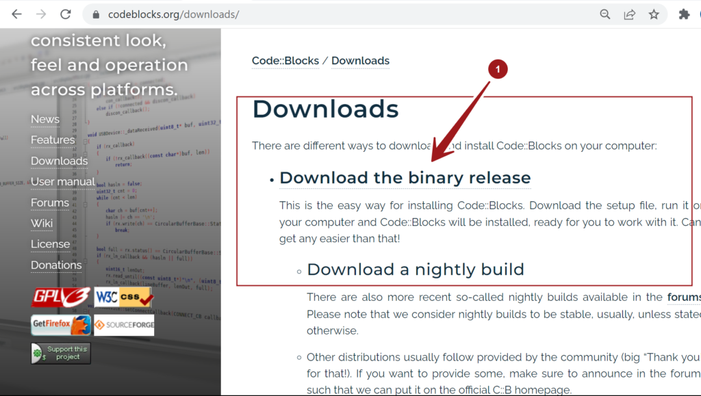Viewport: 701px width, 396px height.
Task: Select User manual in the sidebar
Action: click(62, 181)
